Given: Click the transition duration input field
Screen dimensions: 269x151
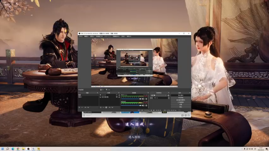Looking at the screenshot, I should (161, 98).
